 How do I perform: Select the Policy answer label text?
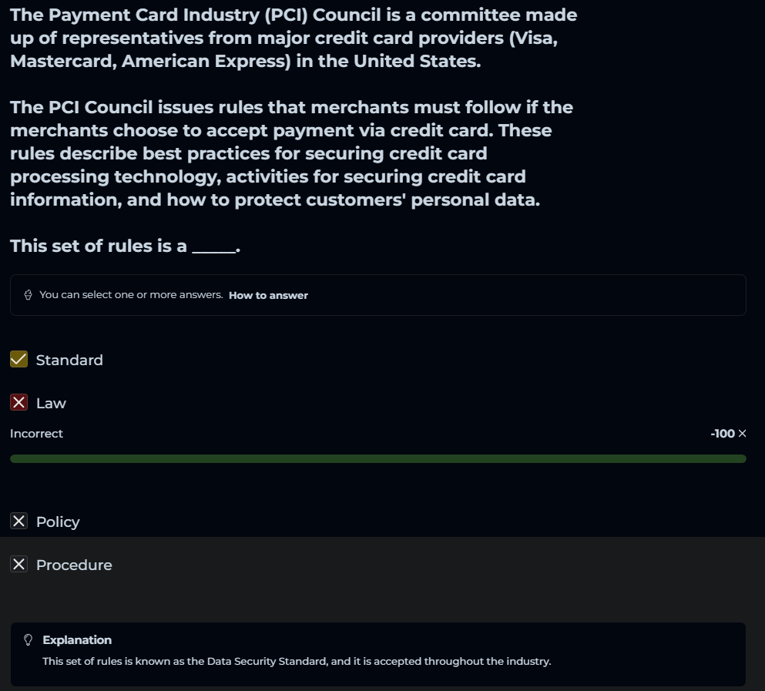[x=58, y=522]
